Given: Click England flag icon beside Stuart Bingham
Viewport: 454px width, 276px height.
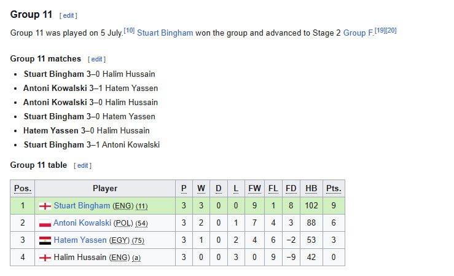Looking at the screenshot, I should (45, 206).
